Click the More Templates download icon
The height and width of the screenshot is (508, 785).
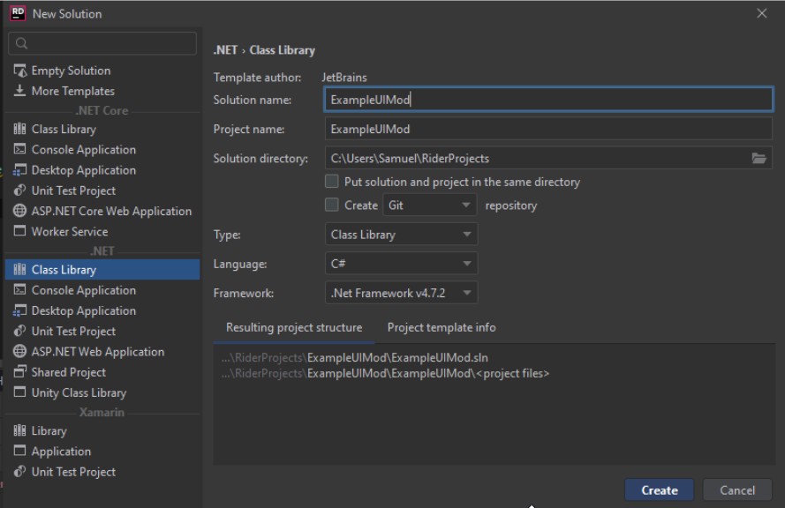pyautogui.click(x=19, y=91)
